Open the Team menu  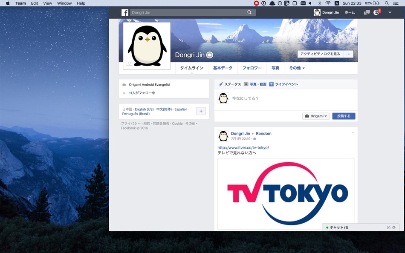(20, 3)
